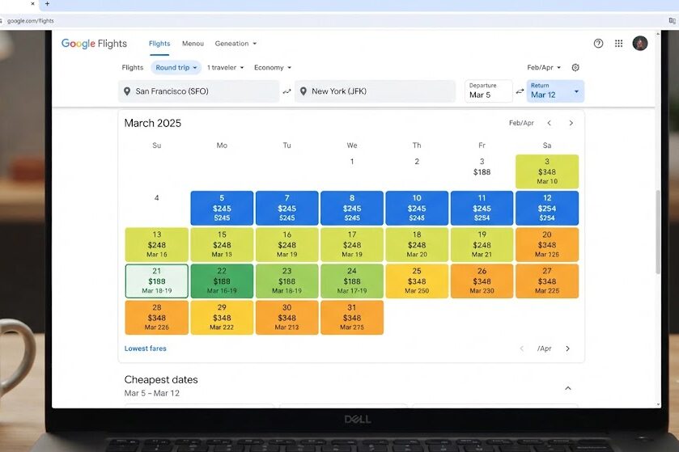Open the account profile avatar
This screenshot has width=679, height=452.
pos(639,43)
